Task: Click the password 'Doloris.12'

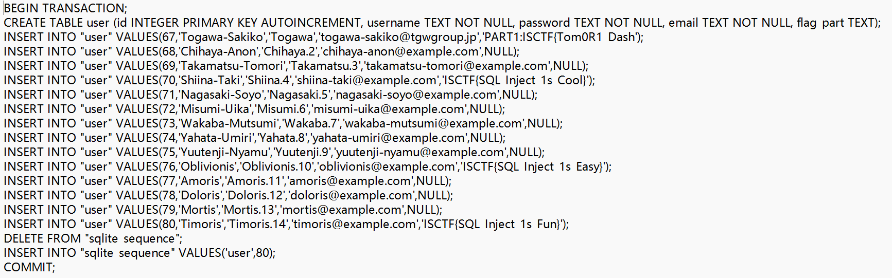Action: click(x=255, y=195)
